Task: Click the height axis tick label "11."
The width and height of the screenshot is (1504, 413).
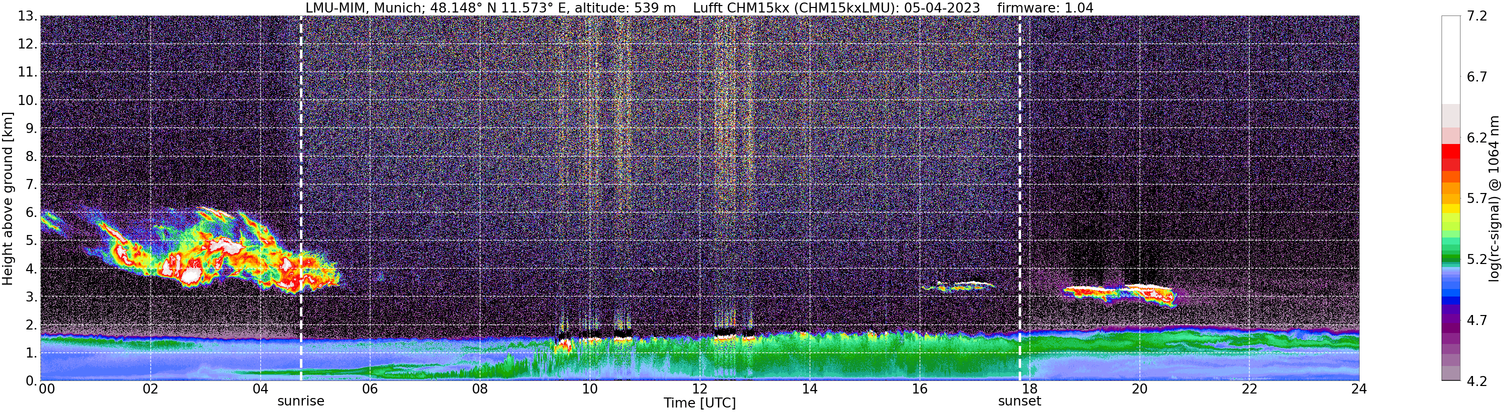Action: click(x=27, y=72)
